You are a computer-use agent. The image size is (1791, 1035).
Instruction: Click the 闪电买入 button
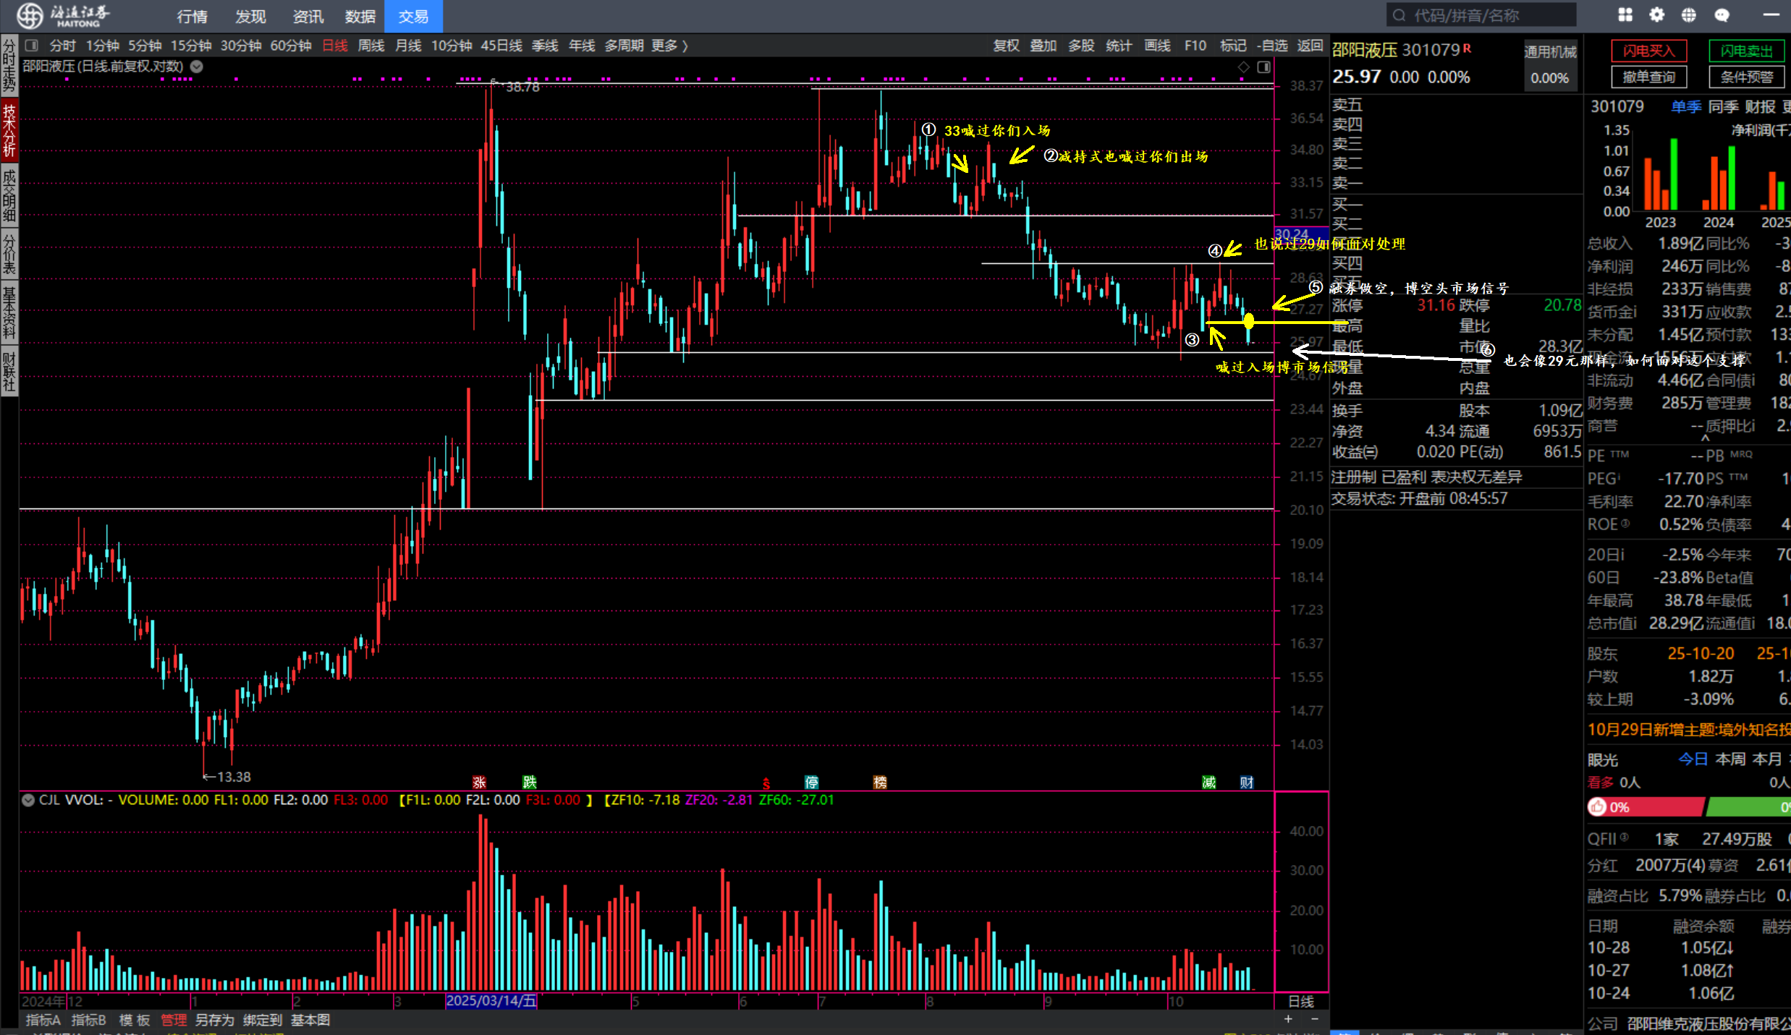[1649, 51]
